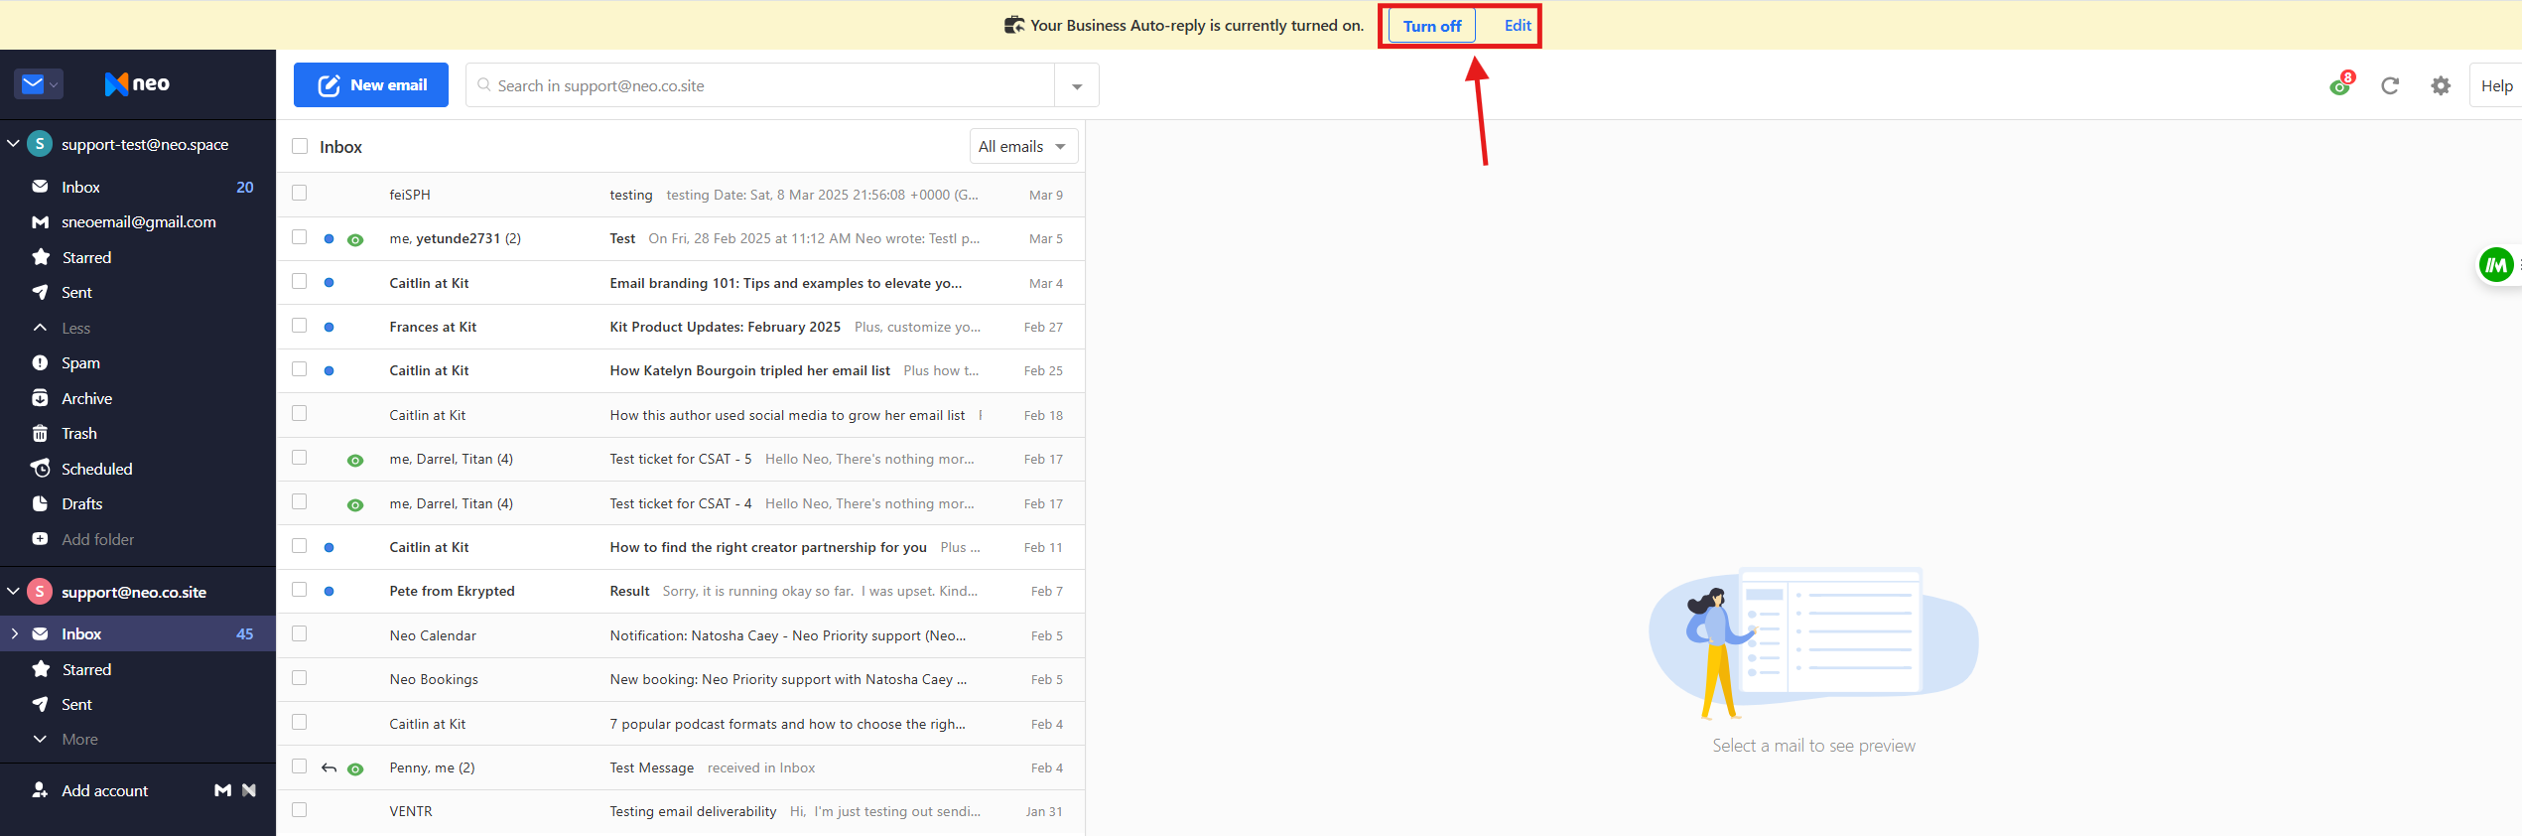Viewport: 2522px width, 836px height.
Task: Expand the Inbox subfolders chevron for support@neo.co.site
Action: (14, 633)
